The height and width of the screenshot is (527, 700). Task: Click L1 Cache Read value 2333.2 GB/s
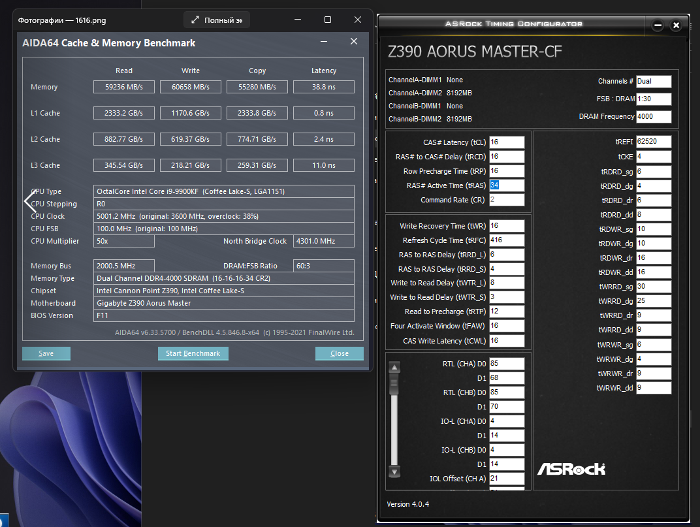coord(124,113)
